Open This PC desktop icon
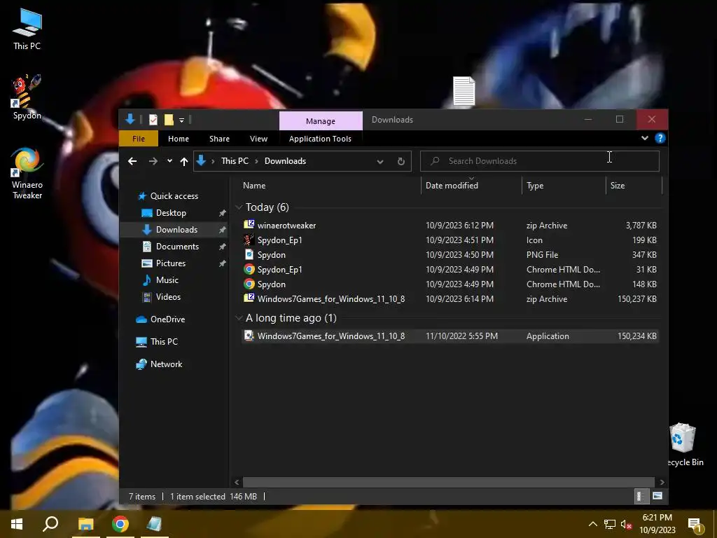The height and width of the screenshot is (538, 717). pos(27,29)
